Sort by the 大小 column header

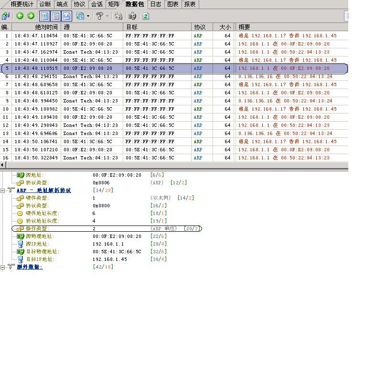coord(223,27)
